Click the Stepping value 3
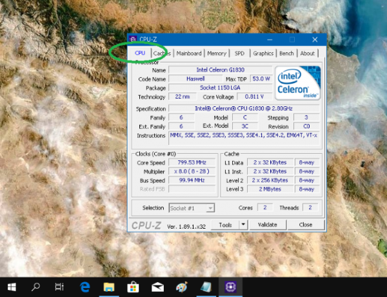The image size is (387, 297). click(x=306, y=117)
